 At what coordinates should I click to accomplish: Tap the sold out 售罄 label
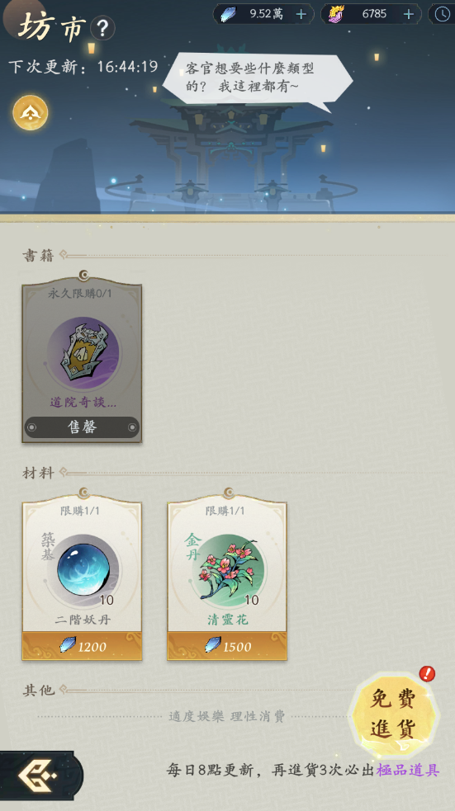click(x=83, y=427)
